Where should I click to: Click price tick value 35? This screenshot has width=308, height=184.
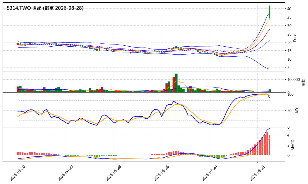click(289, 17)
